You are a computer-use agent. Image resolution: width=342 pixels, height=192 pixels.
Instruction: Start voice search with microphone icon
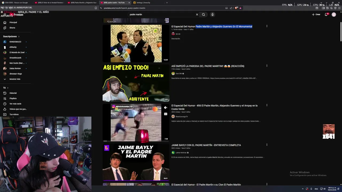[212, 14]
